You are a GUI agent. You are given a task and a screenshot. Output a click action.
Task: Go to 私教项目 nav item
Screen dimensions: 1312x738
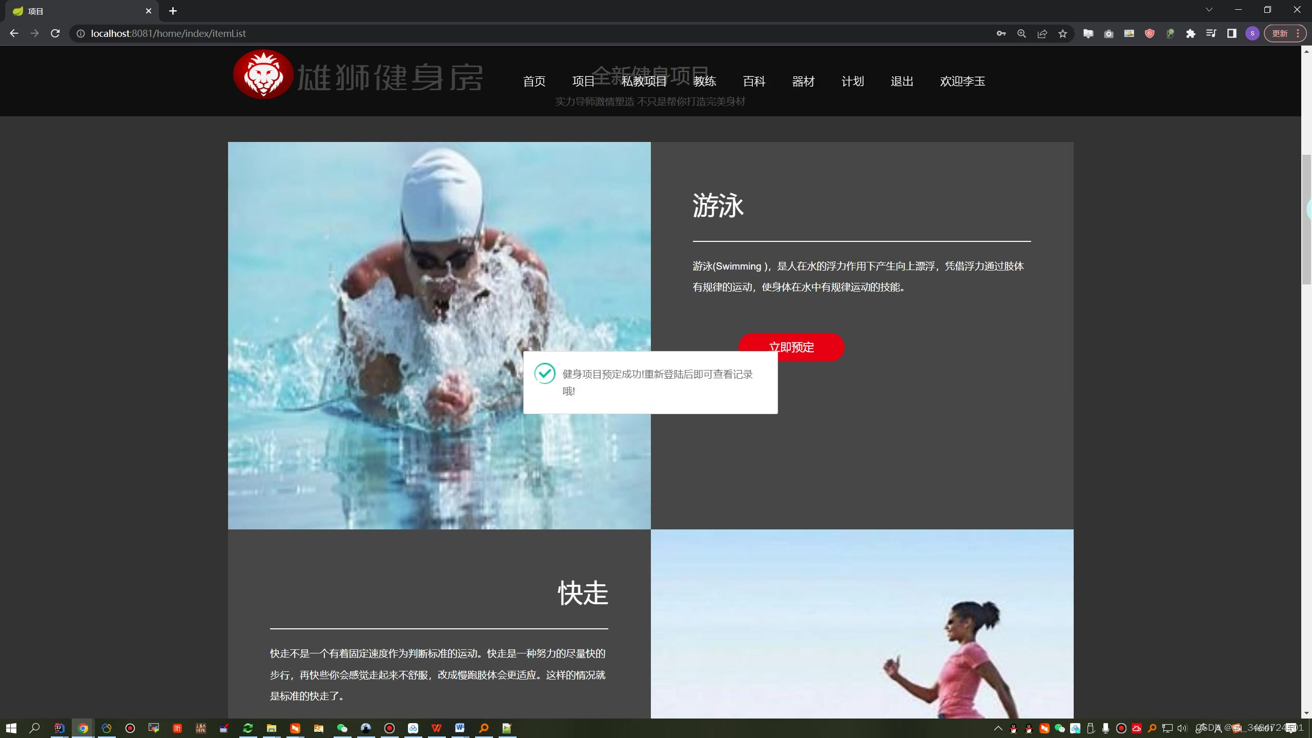(x=644, y=81)
